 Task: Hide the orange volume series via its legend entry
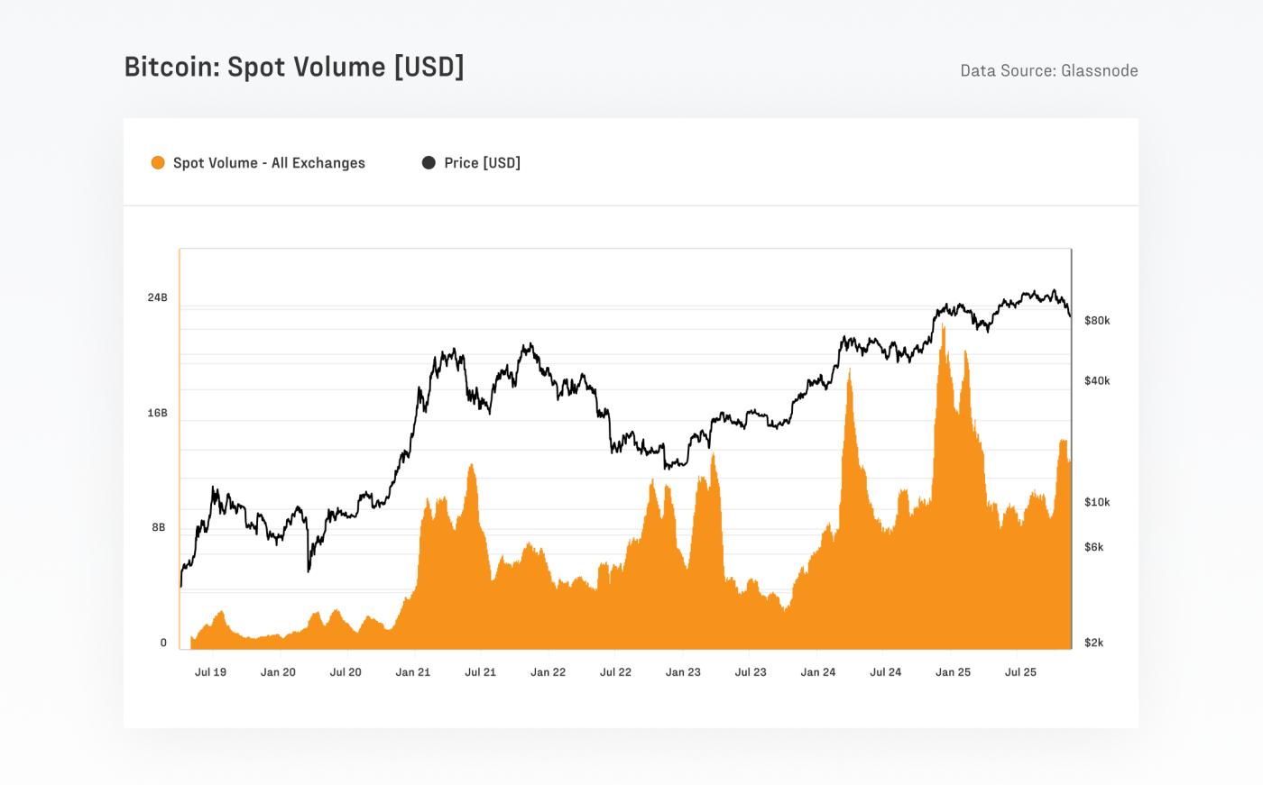(x=270, y=163)
